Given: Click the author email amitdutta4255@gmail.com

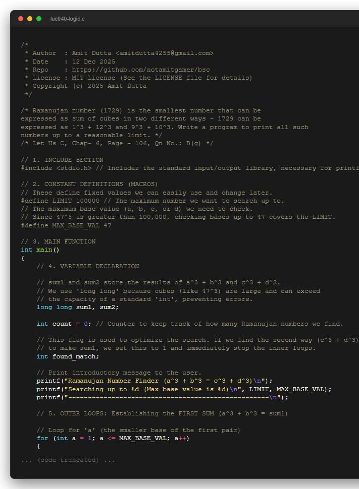Looking at the screenshot, I should click(x=164, y=53).
